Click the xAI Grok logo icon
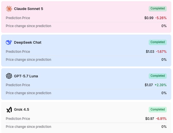This screenshot has height=133, width=173. coord(9,110)
